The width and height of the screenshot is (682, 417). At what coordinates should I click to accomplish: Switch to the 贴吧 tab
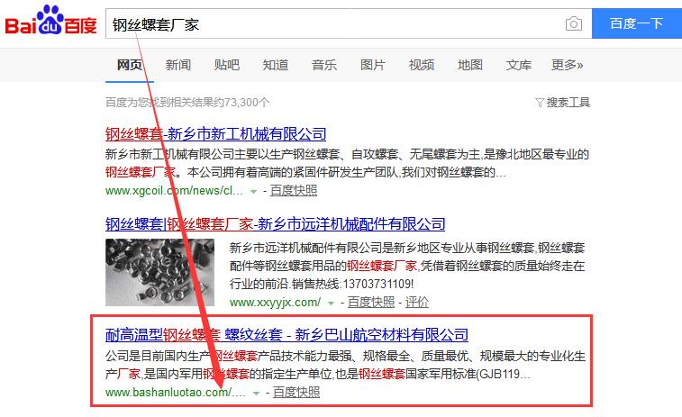tap(227, 65)
